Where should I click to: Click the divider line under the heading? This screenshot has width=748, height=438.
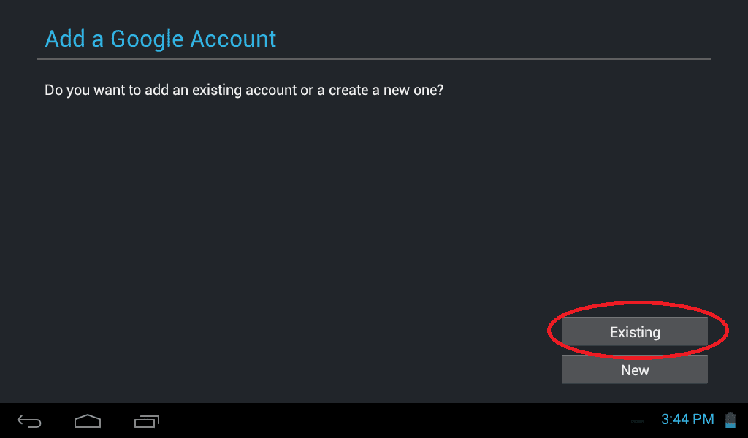(374, 58)
